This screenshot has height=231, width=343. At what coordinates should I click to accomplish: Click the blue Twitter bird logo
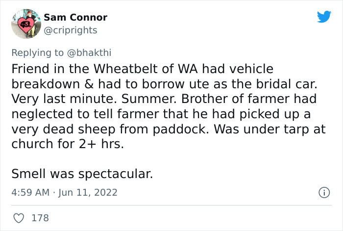[x=324, y=16]
